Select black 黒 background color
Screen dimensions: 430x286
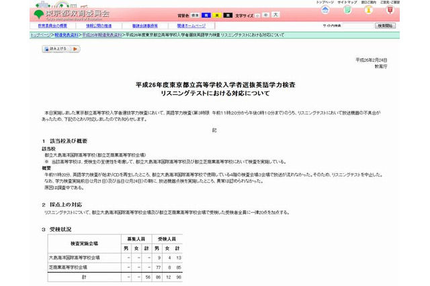tap(228, 15)
